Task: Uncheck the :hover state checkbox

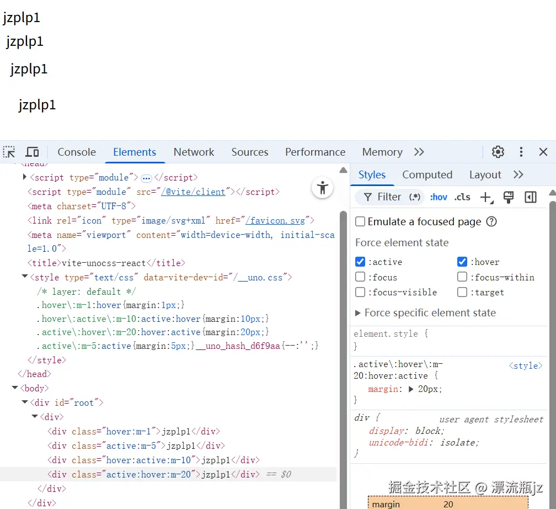Action: 462,262
